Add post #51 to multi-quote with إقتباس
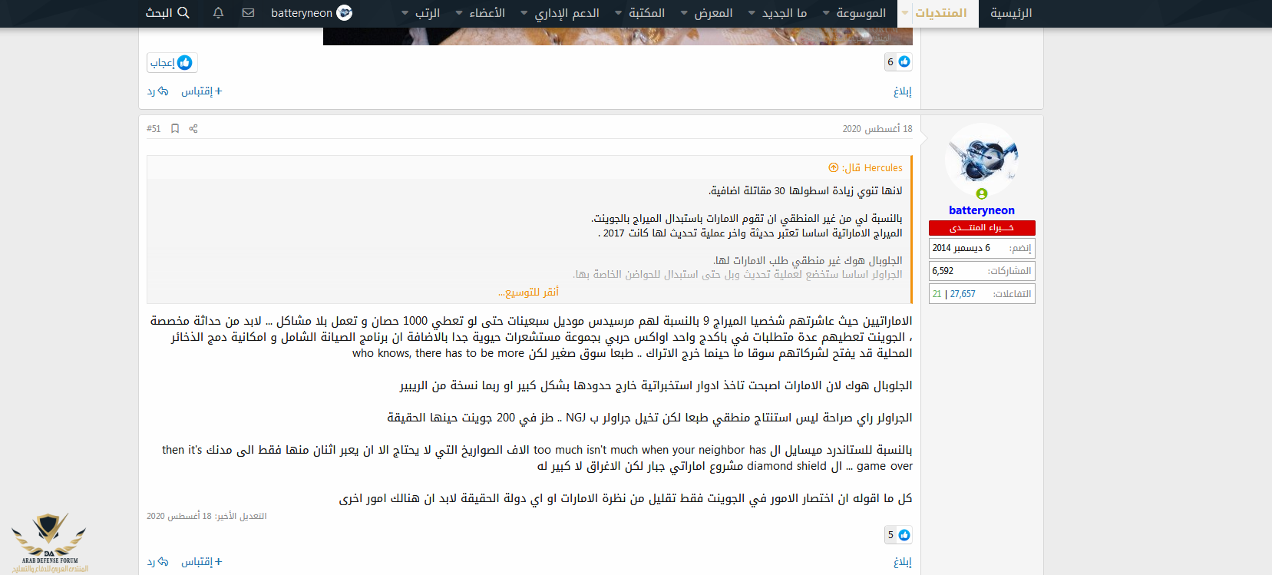This screenshot has height=575, width=1272. [201, 562]
